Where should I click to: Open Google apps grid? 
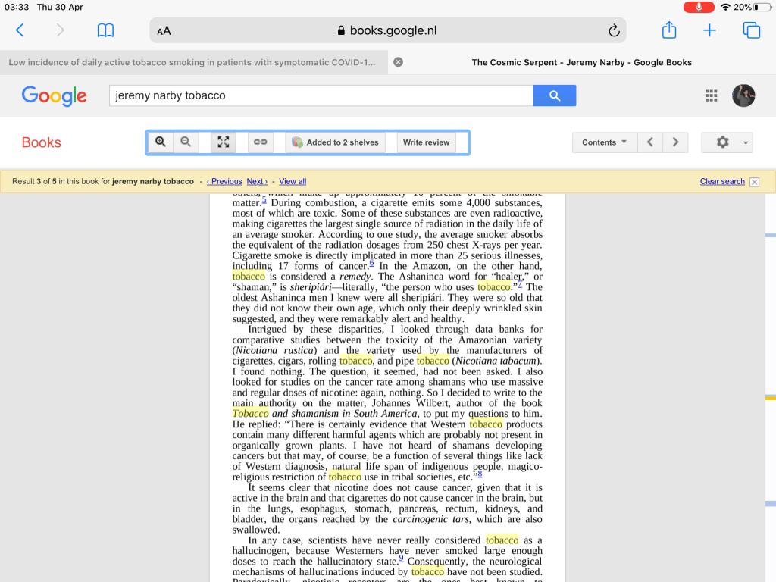click(x=711, y=95)
